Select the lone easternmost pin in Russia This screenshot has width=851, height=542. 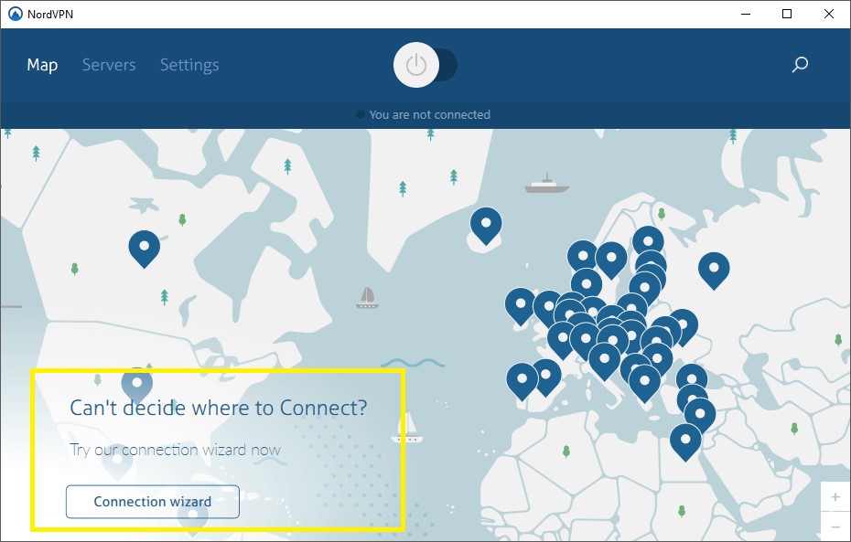[x=714, y=270]
